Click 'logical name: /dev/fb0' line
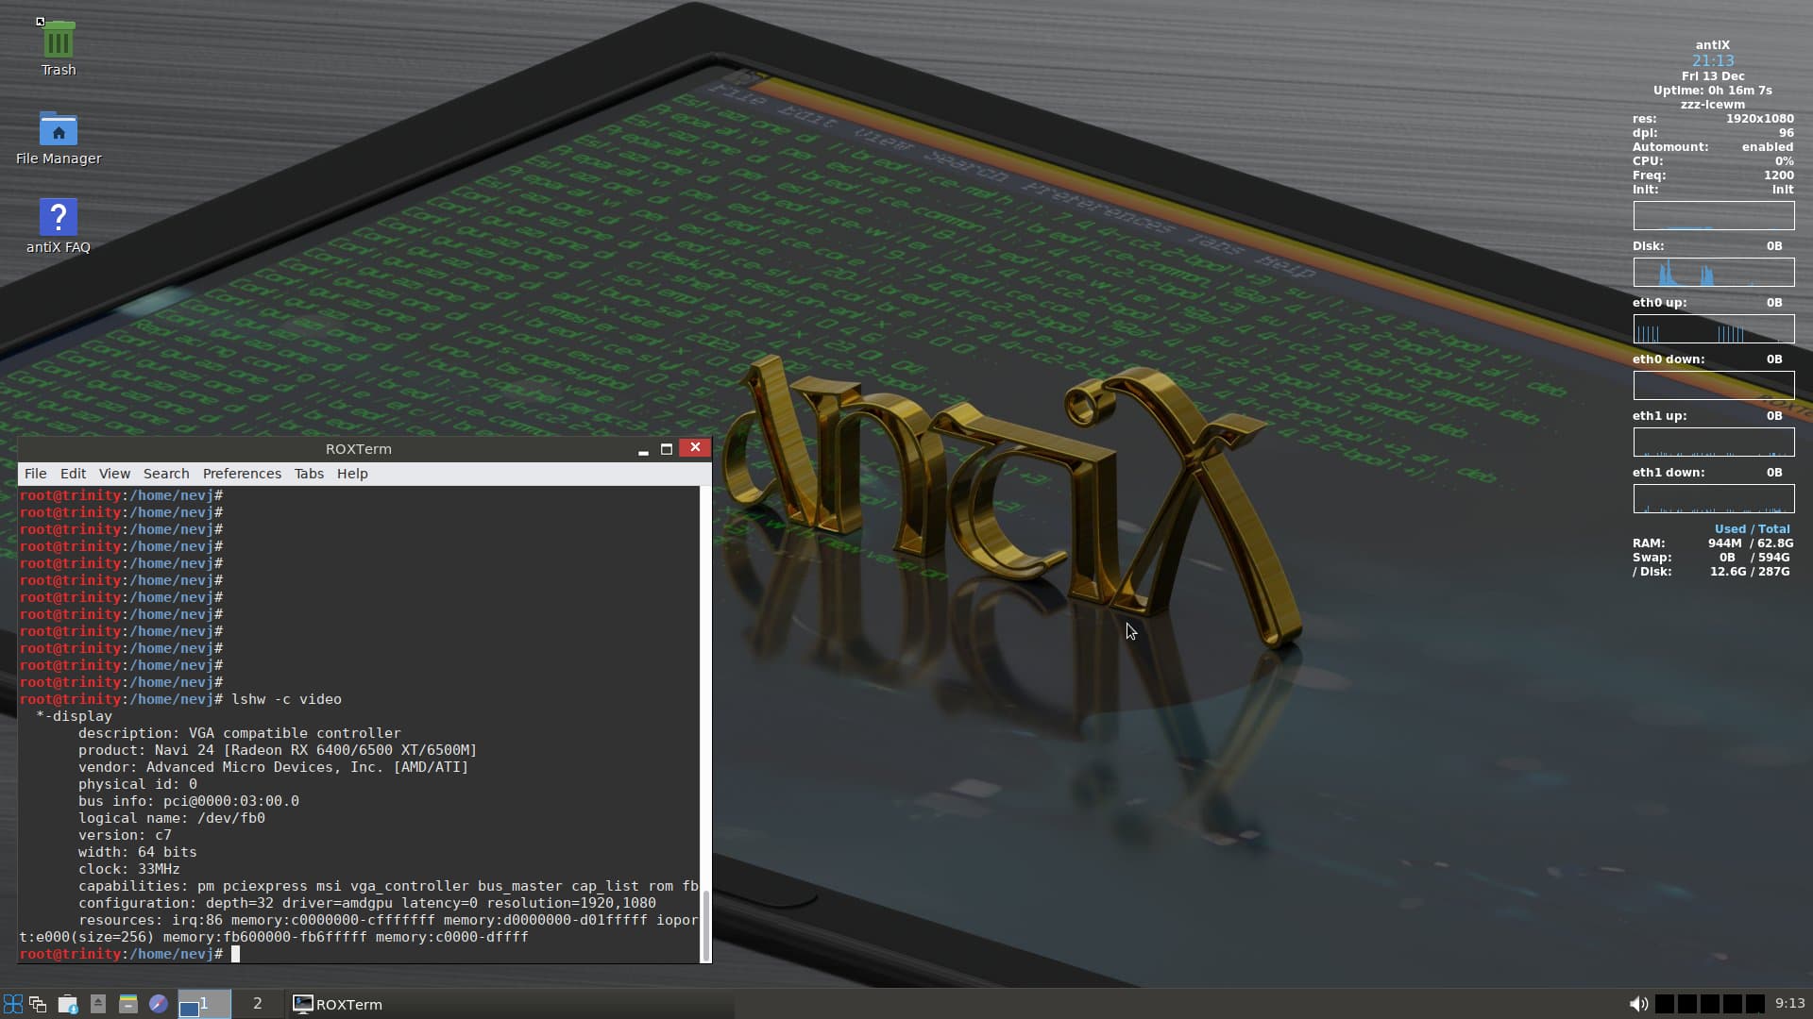This screenshot has width=1813, height=1019. pyautogui.click(x=172, y=818)
